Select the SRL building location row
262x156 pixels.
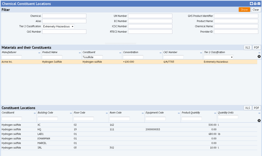129,147
